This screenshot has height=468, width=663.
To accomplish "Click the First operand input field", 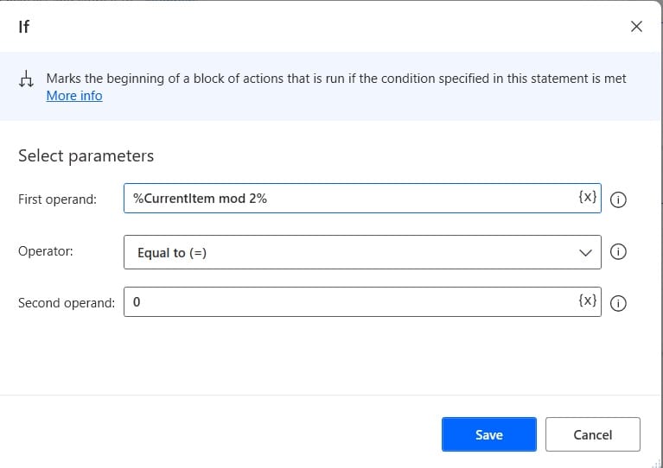I will [362, 198].
